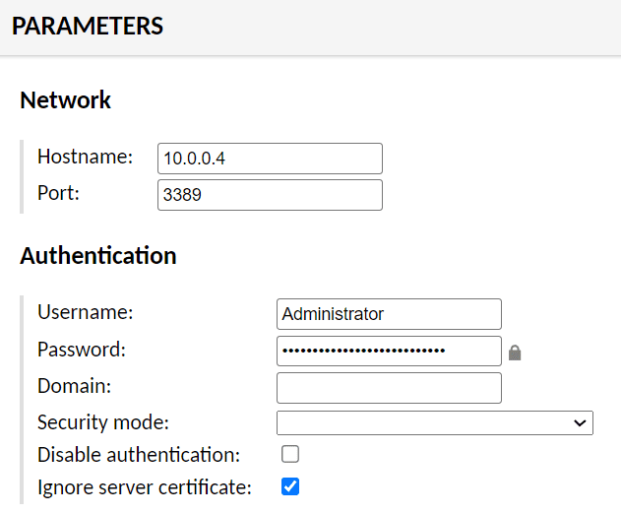621x514 pixels.
Task: Focus the empty Domain text box
Action: click(389, 387)
